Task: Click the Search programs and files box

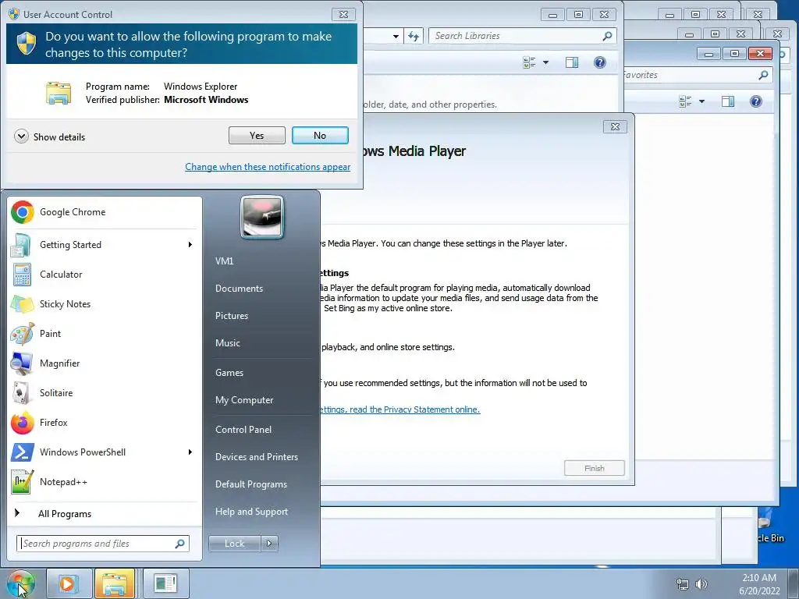Action: [103, 544]
